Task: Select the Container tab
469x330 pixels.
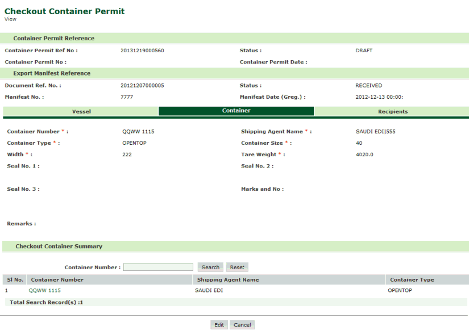Action: [x=236, y=111]
